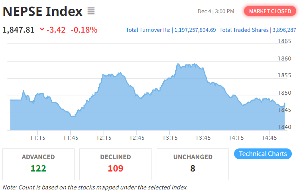The height and width of the screenshot is (193, 301).
Task: Click the NEPSE Index heading
Action: click(x=43, y=11)
